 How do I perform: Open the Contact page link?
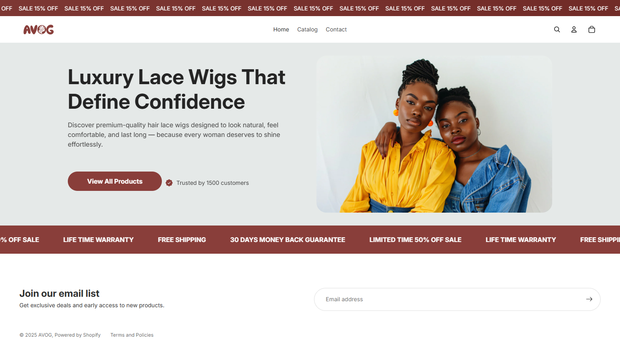pyautogui.click(x=336, y=29)
